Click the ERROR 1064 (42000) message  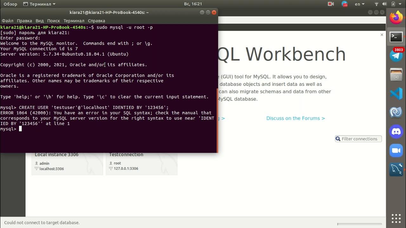coord(107,118)
